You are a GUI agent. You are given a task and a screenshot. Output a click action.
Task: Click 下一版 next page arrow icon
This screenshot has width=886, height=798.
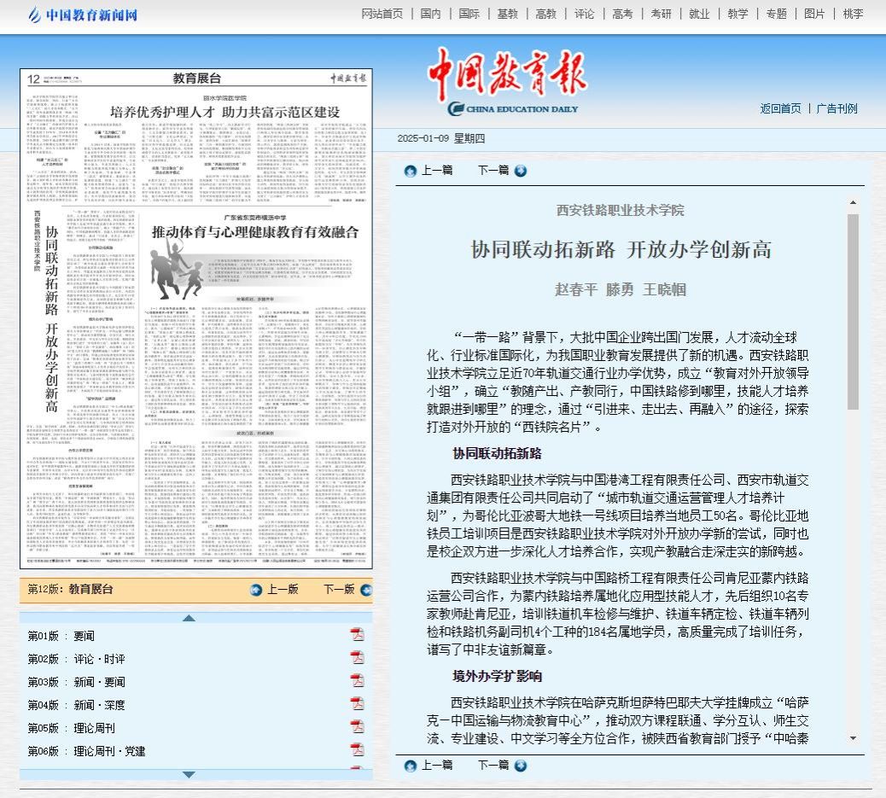[363, 589]
